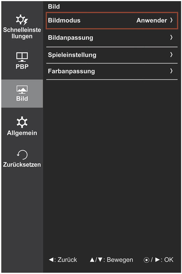This screenshot has height=274, width=182.
Task: Click the Bild header title
Action: coord(54,7)
